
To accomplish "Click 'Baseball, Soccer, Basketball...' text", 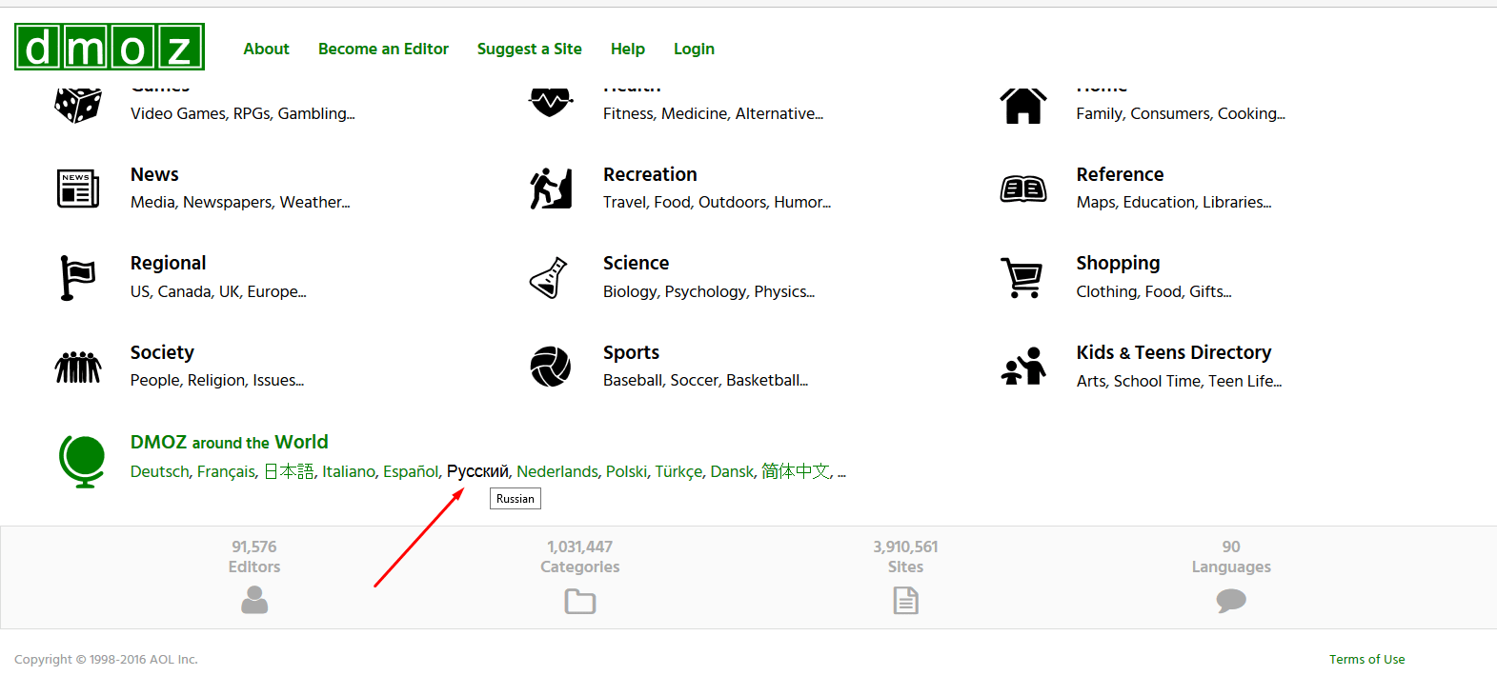I will pos(706,380).
